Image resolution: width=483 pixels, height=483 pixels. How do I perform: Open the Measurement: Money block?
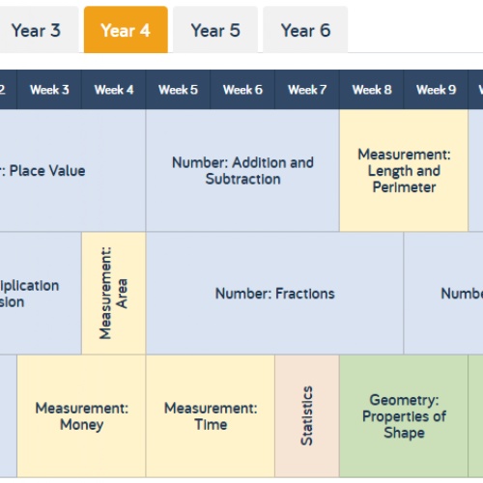point(81,416)
